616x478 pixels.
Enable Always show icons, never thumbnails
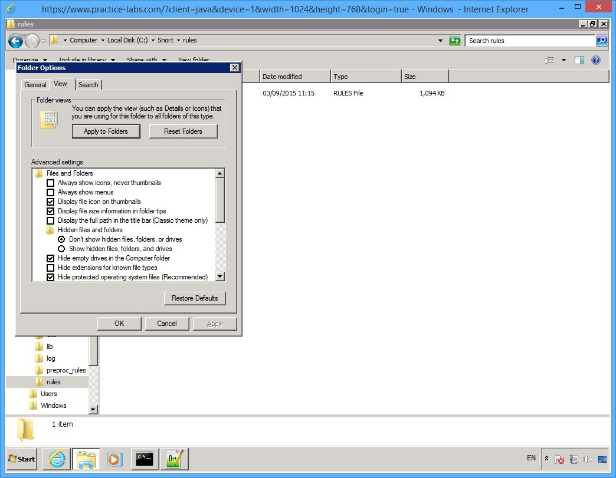point(51,183)
